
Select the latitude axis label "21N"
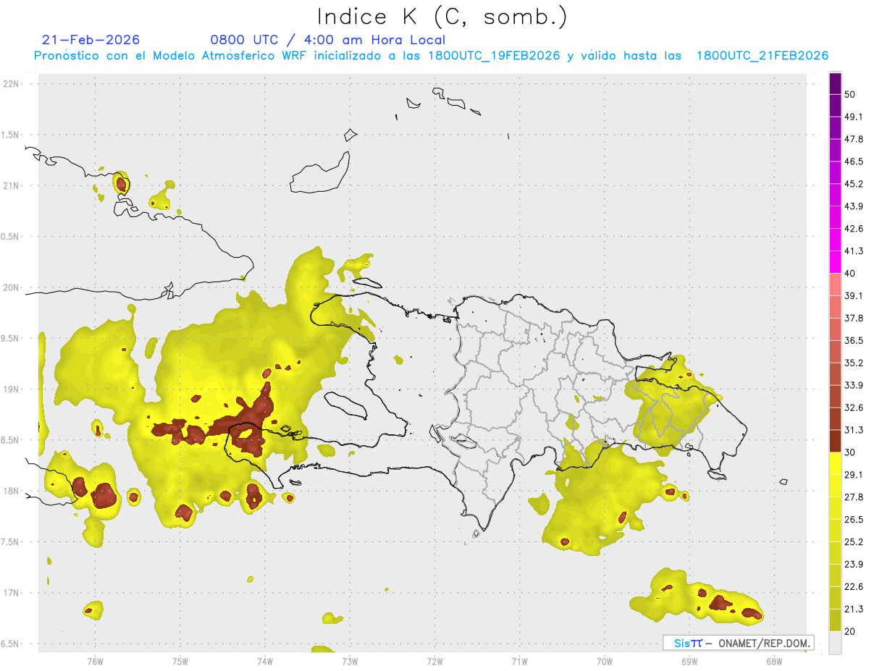coord(12,185)
